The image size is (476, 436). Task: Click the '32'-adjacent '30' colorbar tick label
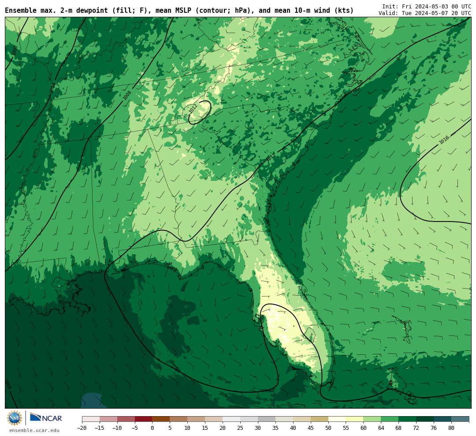[x=258, y=428]
